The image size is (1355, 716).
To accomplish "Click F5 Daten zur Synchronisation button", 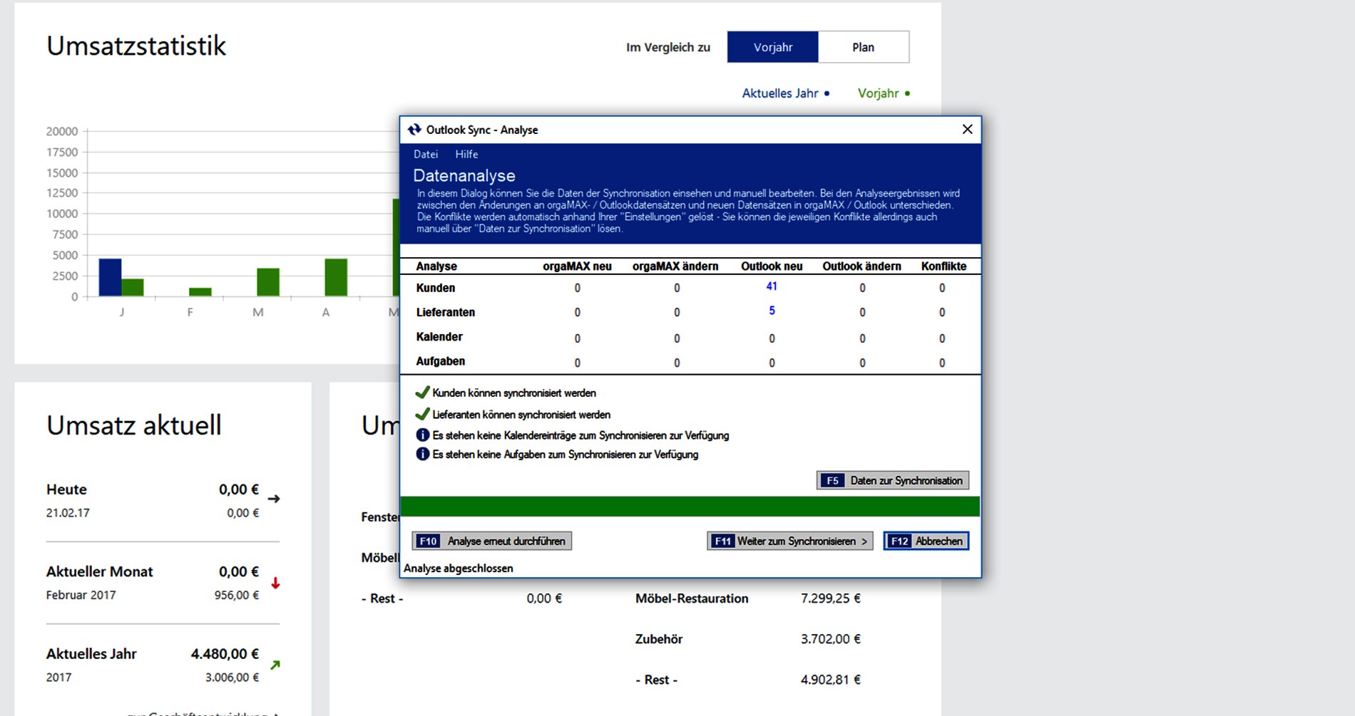I will 892,480.
